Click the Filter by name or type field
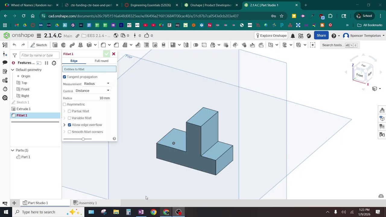Viewport: 386px width, 217px height. 40,55
